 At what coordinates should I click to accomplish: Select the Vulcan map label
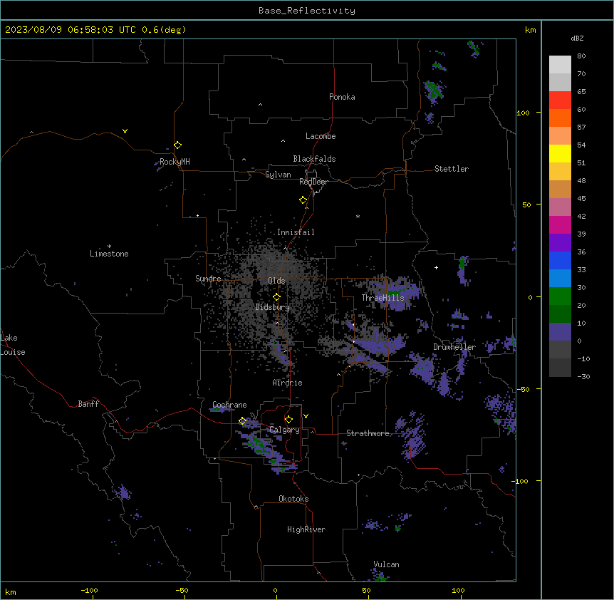click(386, 564)
